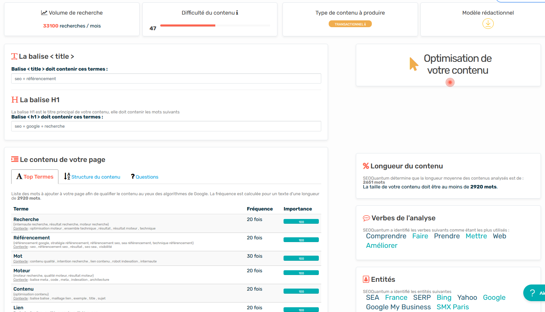Click the percent icon beside Longueur du contenu

tap(366, 166)
